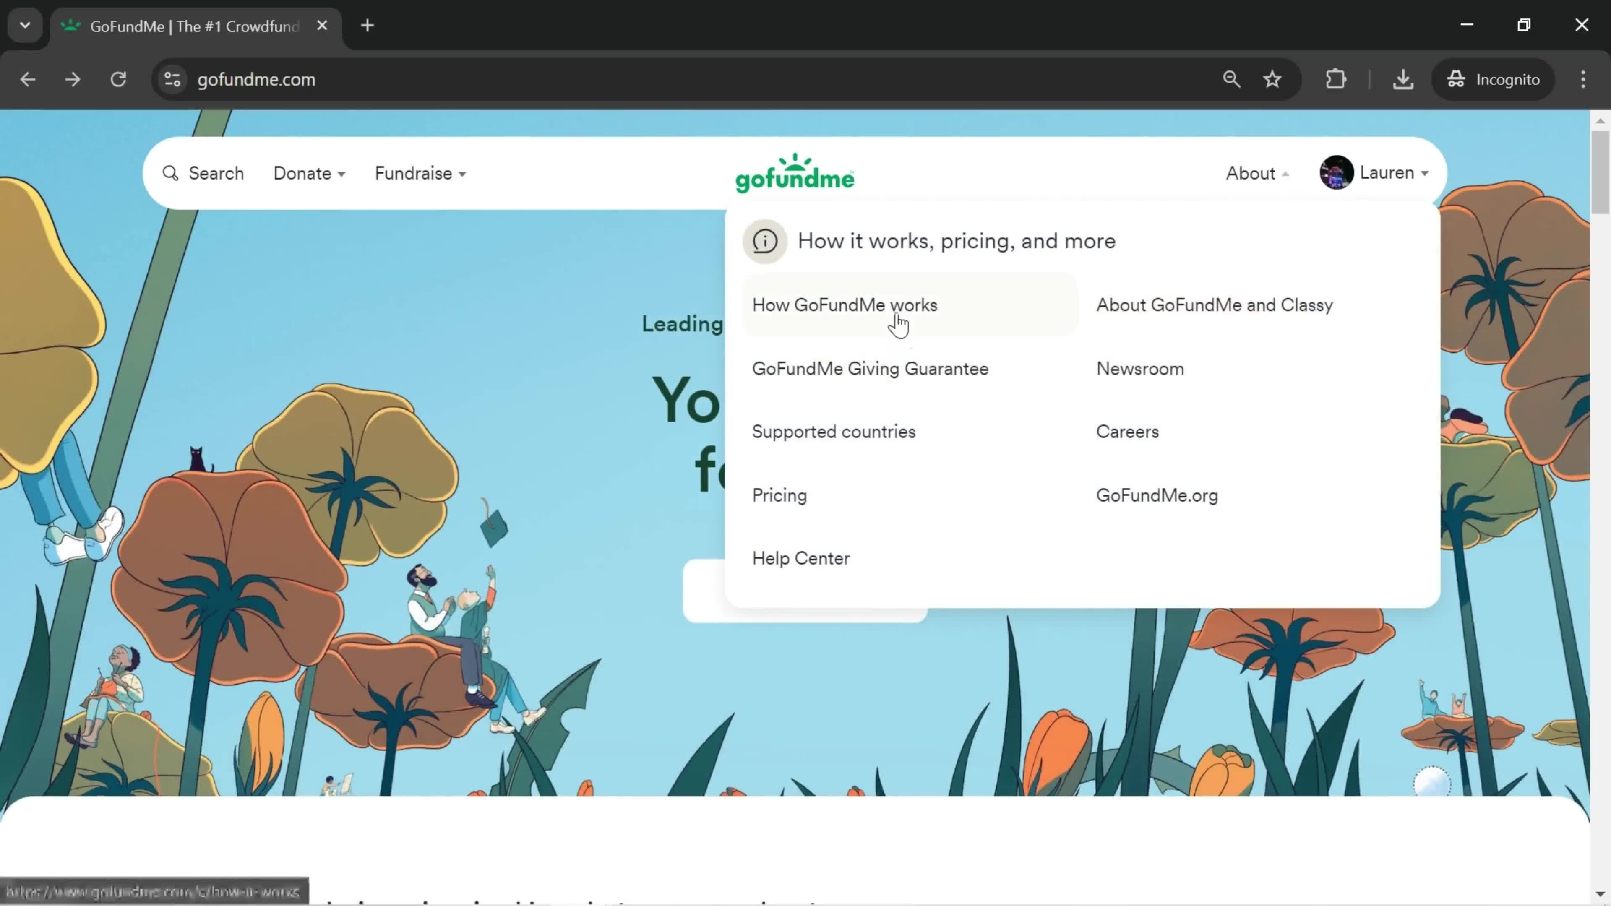Image resolution: width=1611 pixels, height=906 pixels.
Task: Select 'Supported countries'
Action: tap(834, 432)
